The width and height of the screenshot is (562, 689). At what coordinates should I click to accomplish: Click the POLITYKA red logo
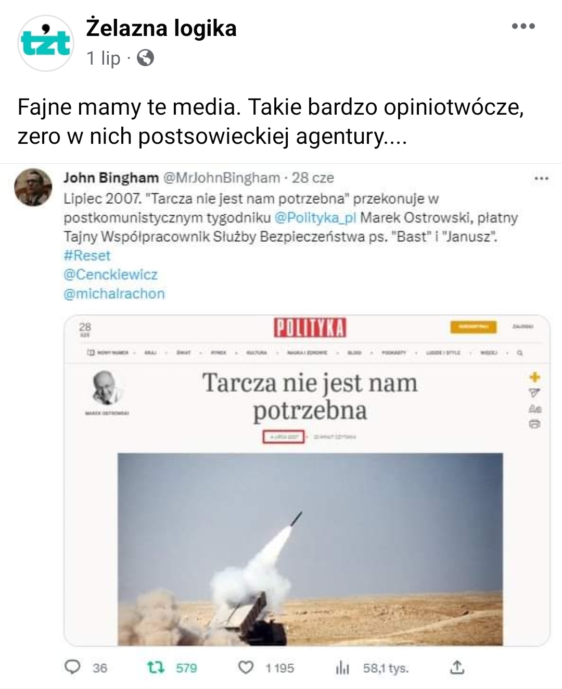click(x=310, y=328)
